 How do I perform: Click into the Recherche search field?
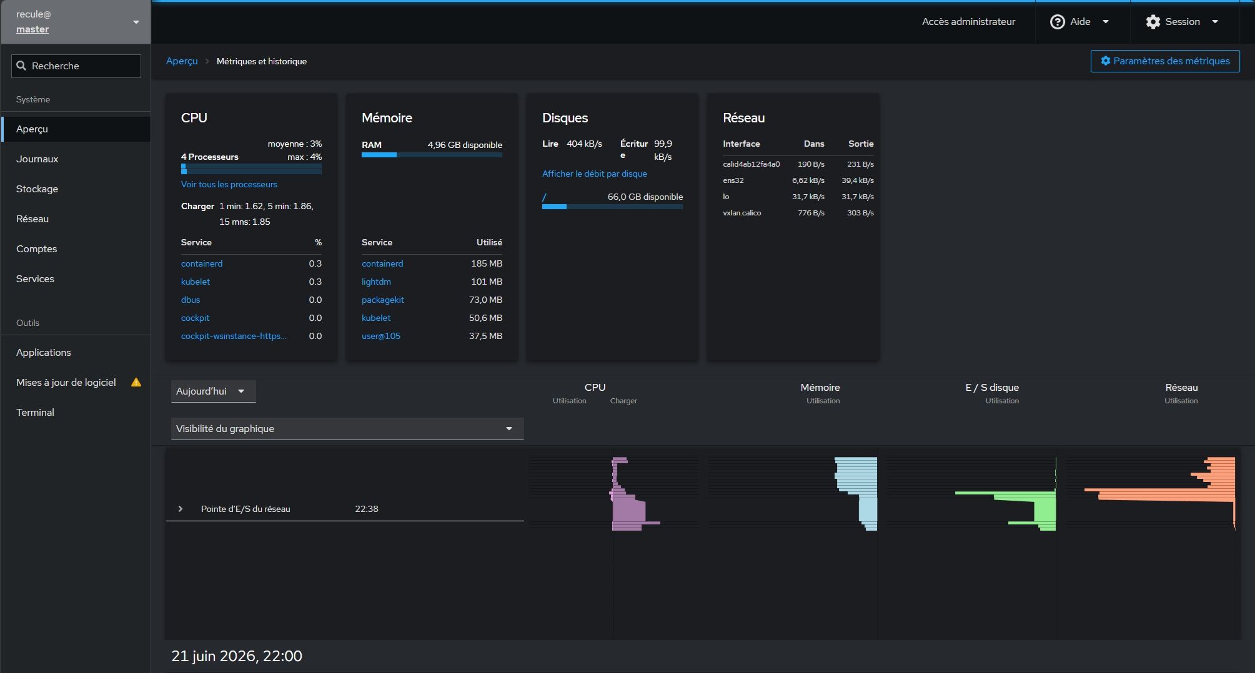(x=76, y=66)
